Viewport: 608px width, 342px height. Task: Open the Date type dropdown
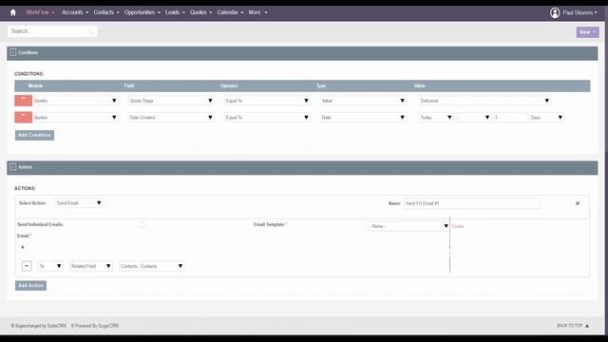click(x=363, y=118)
